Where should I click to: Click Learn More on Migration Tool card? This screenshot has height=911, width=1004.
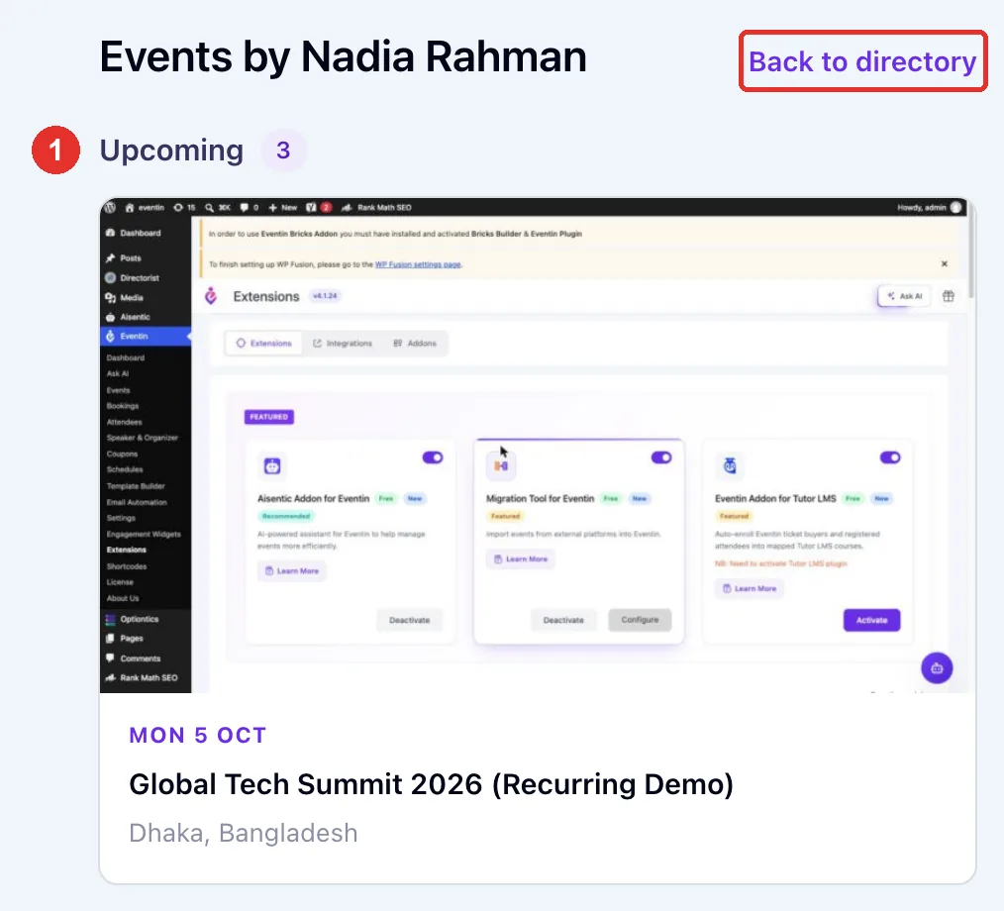click(521, 558)
